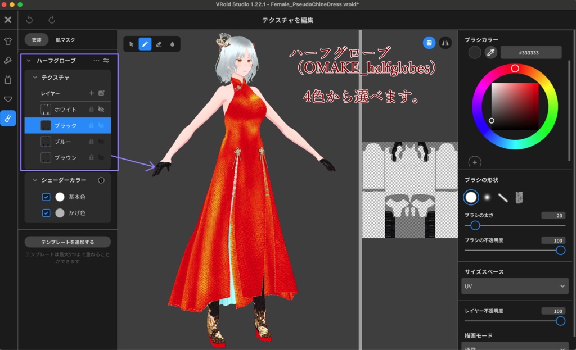Activate the eyedropper color picker
This screenshot has height=350, width=576.
coord(490,52)
